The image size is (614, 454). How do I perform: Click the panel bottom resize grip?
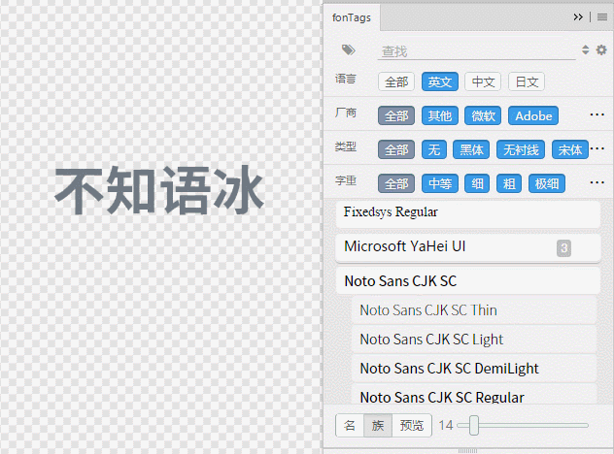tap(467, 451)
